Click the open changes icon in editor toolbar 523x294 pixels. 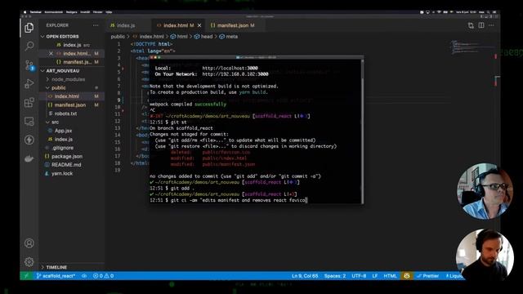click(x=471, y=25)
